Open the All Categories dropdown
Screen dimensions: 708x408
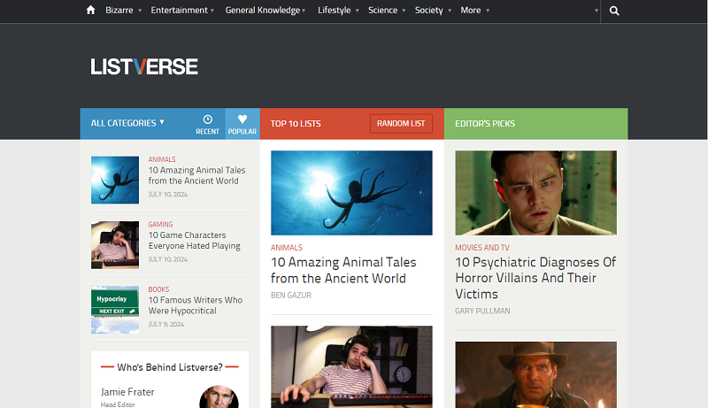(x=127, y=123)
